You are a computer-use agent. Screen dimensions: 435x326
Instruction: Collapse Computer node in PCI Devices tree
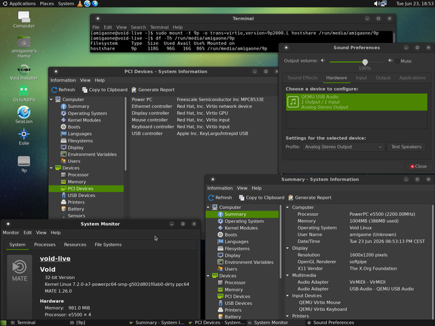(52, 100)
